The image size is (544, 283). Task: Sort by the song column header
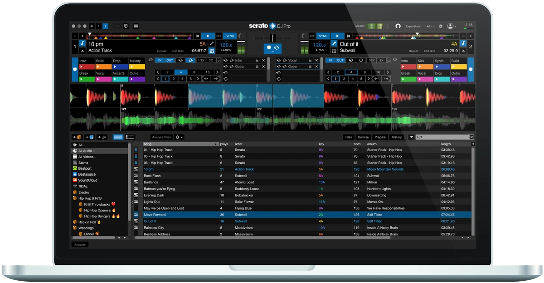pos(180,144)
